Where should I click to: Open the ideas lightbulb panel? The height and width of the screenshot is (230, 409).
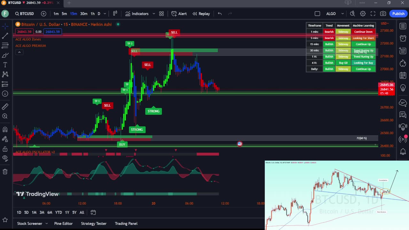coord(403,88)
